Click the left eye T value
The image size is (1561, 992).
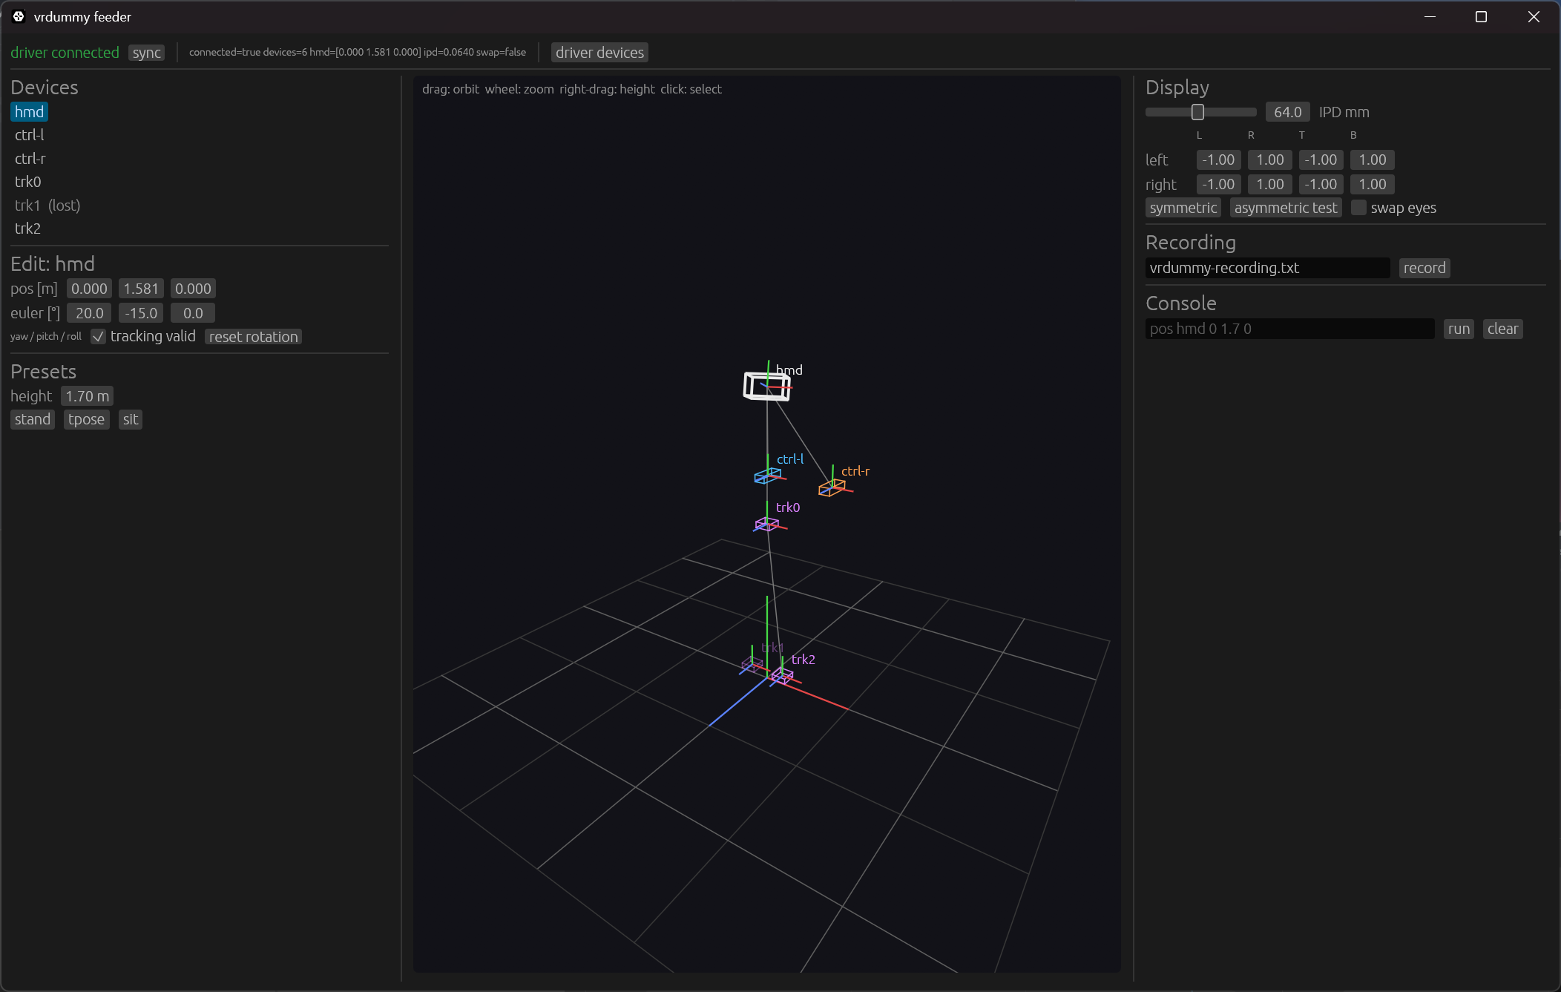[x=1321, y=160]
